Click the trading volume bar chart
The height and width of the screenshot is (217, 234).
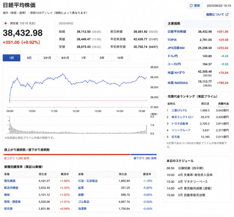coord(78,125)
